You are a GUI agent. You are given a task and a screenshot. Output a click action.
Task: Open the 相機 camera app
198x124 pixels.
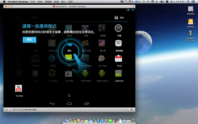tap(85, 28)
